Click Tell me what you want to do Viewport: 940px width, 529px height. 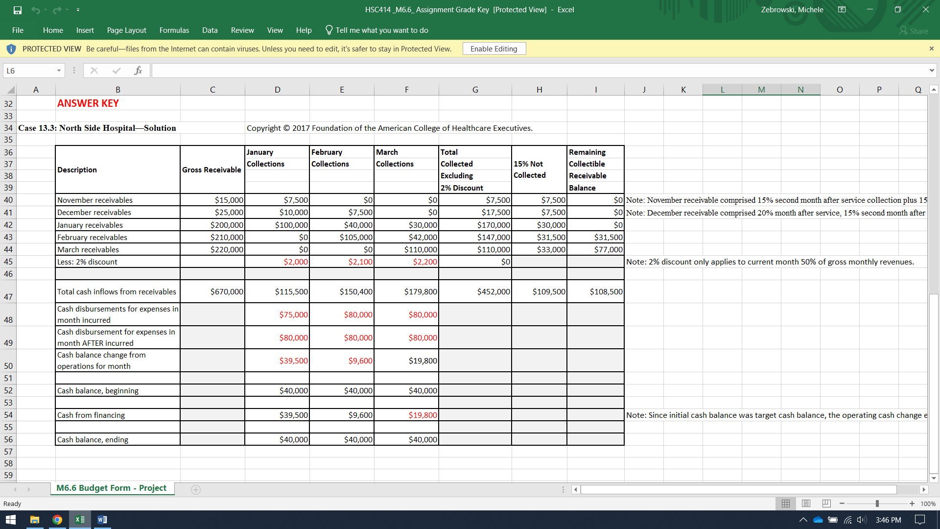(x=377, y=30)
